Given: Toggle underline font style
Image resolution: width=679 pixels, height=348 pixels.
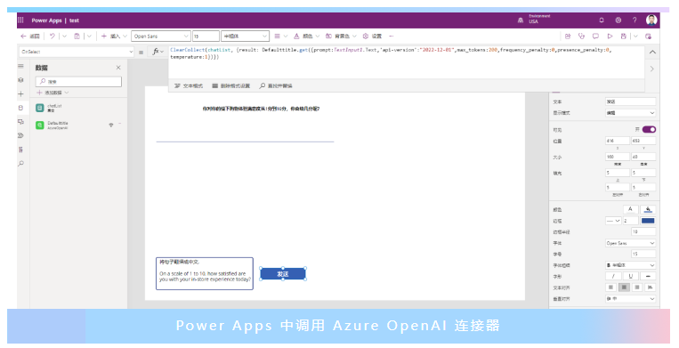Looking at the screenshot, I should 630,276.
